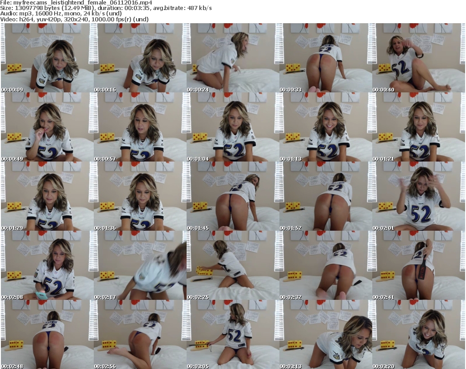Choose the frame at 00:02:01
This screenshot has width=466, height=369.
tap(419, 196)
